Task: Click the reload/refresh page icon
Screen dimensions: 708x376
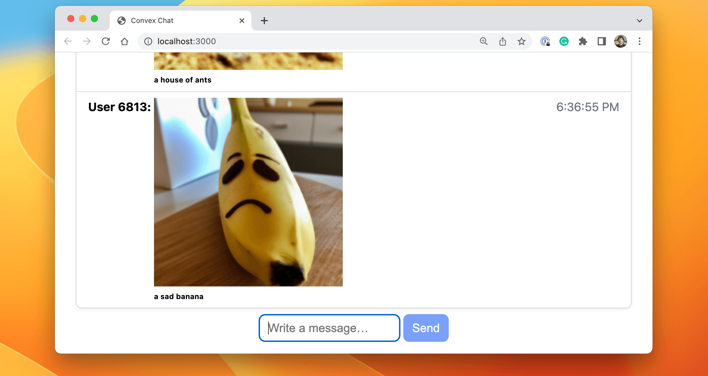Action: coord(106,41)
